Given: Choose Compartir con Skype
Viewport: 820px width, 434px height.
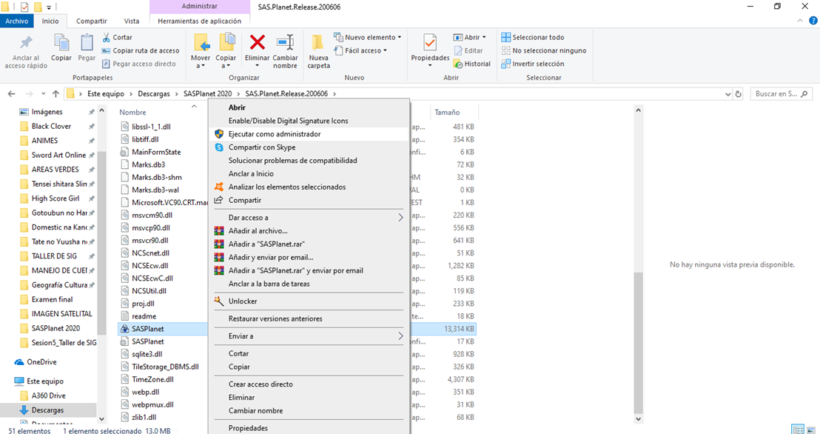Looking at the screenshot, I should tap(309, 147).
